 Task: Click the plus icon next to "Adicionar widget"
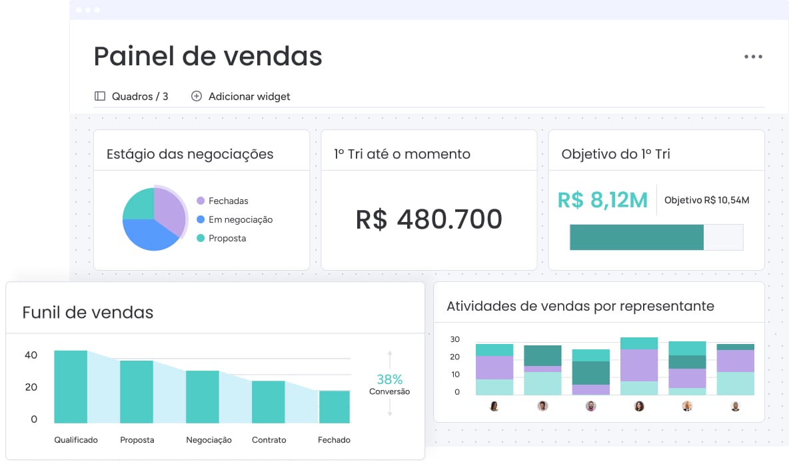click(x=196, y=96)
